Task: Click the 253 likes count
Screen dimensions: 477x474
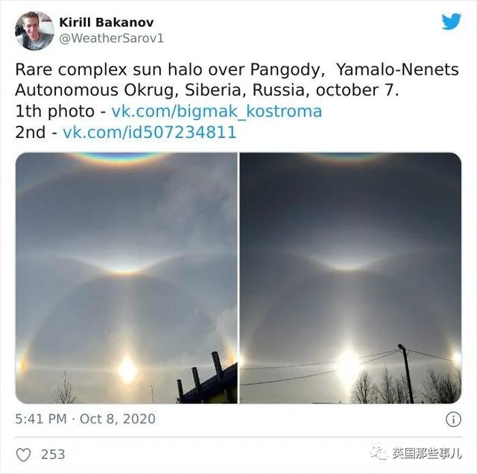Action: [53, 455]
